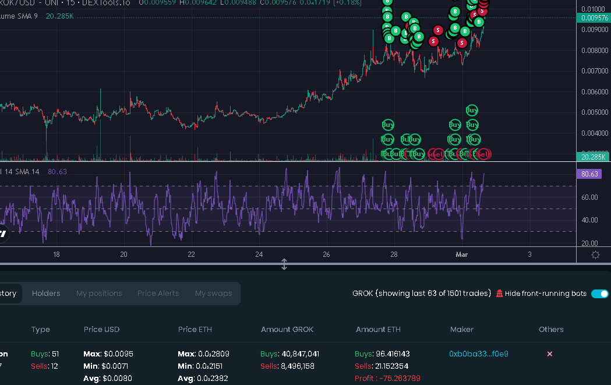The height and width of the screenshot is (385, 611).
Task: Open the Price Alerts tab
Action: (158, 294)
